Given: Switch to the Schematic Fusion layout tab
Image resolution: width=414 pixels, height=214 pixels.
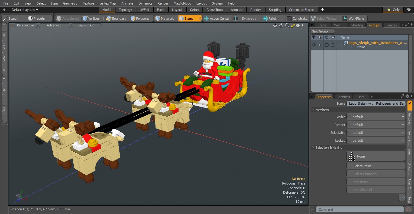Looking at the screenshot, I should [x=302, y=10].
